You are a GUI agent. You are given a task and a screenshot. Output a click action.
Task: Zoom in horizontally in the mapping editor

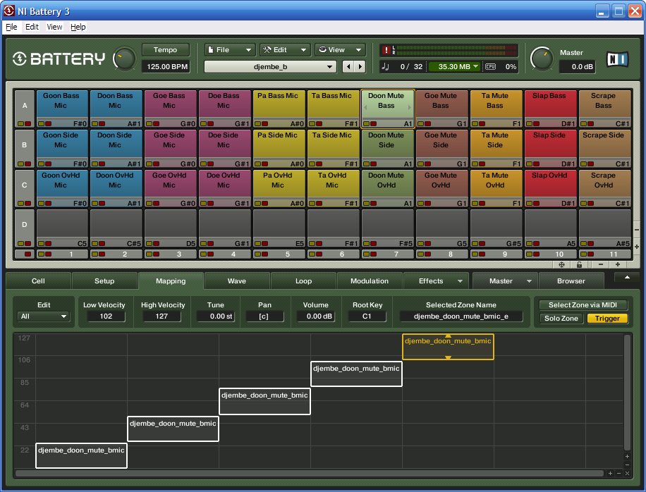point(610,474)
